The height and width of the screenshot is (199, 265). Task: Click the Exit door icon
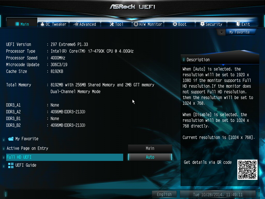(238, 24)
